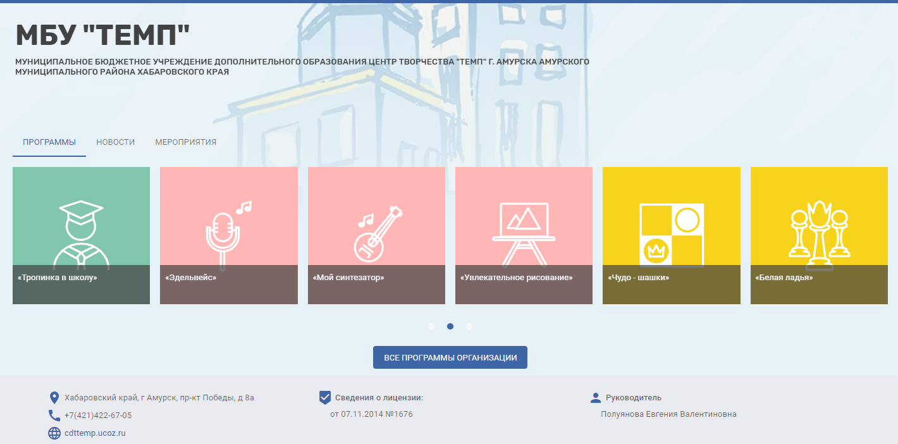Switch to the ПРОГРАММЫ tab
This screenshot has width=898, height=444.
point(49,142)
